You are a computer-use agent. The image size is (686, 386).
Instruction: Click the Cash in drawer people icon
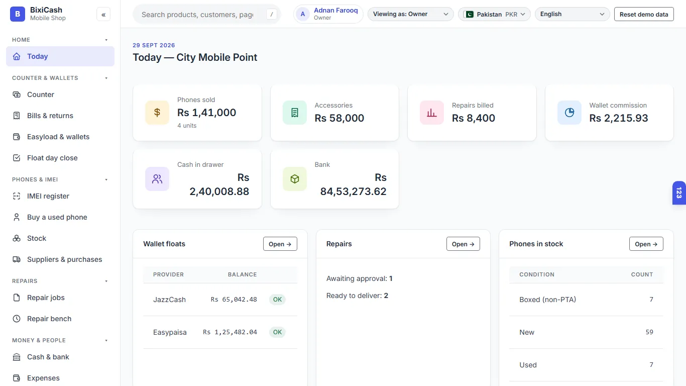pos(157,179)
